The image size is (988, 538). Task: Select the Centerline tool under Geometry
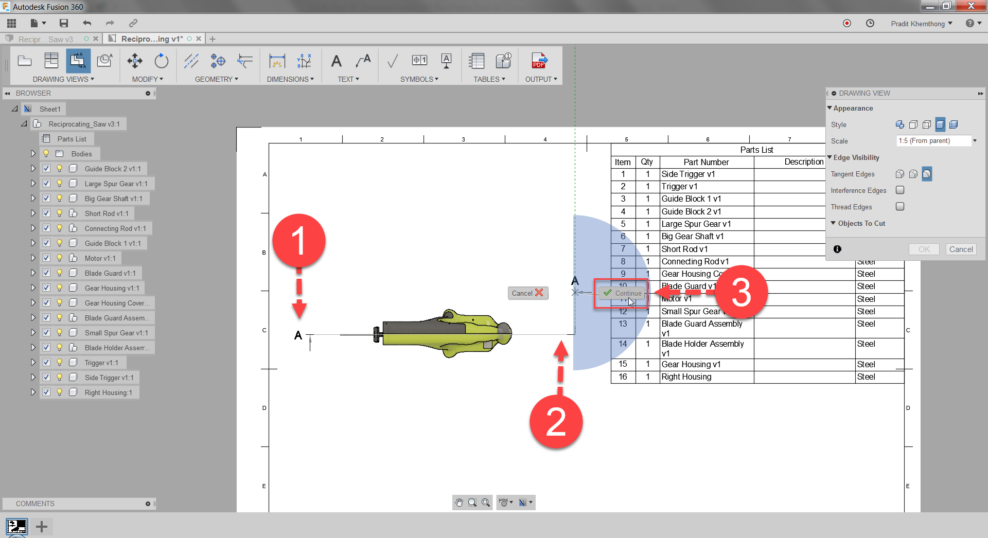[x=191, y=61]
